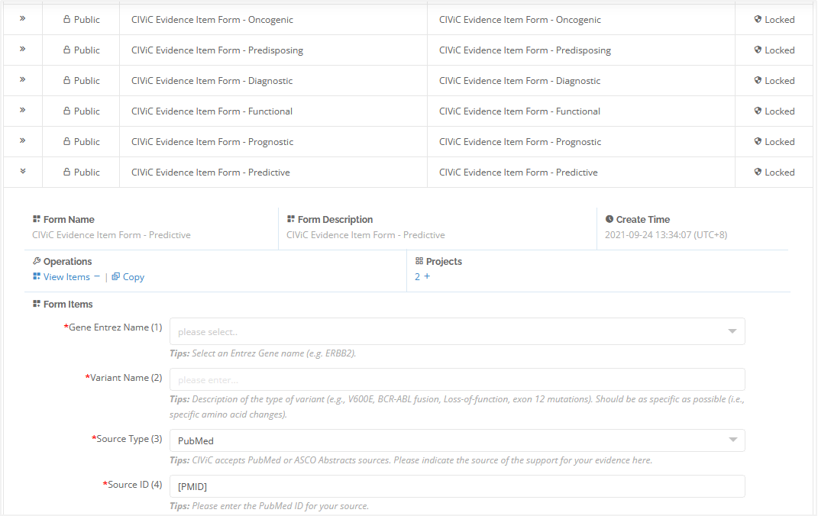
Task: Click the tip about entering the PubMed ID
Action: (x=269, y=505)
